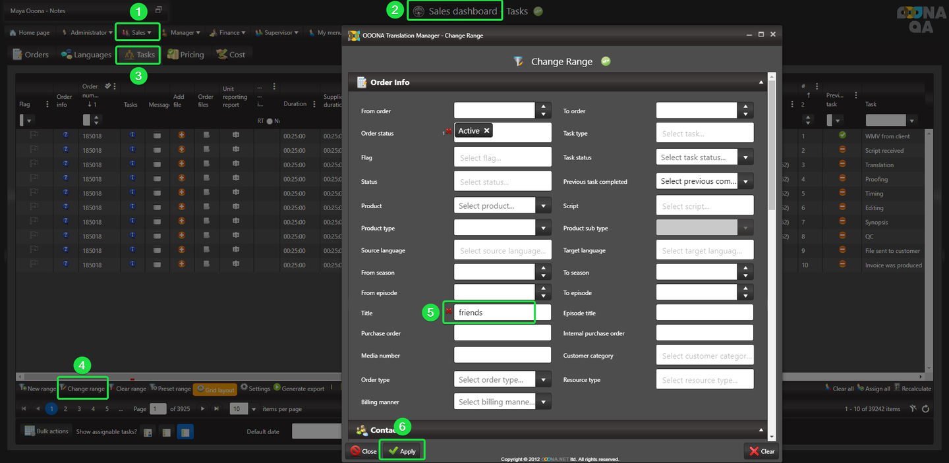The height and width of the screenshot is (463, 949).
Task: Expand the Task status dropdown
Action: [745, 157]
